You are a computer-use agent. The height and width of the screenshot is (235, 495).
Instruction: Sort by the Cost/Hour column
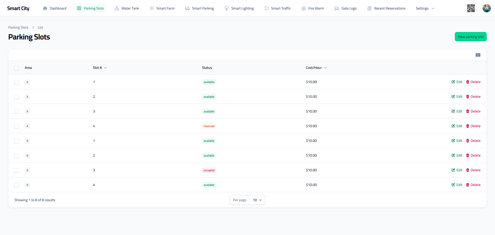316,68
